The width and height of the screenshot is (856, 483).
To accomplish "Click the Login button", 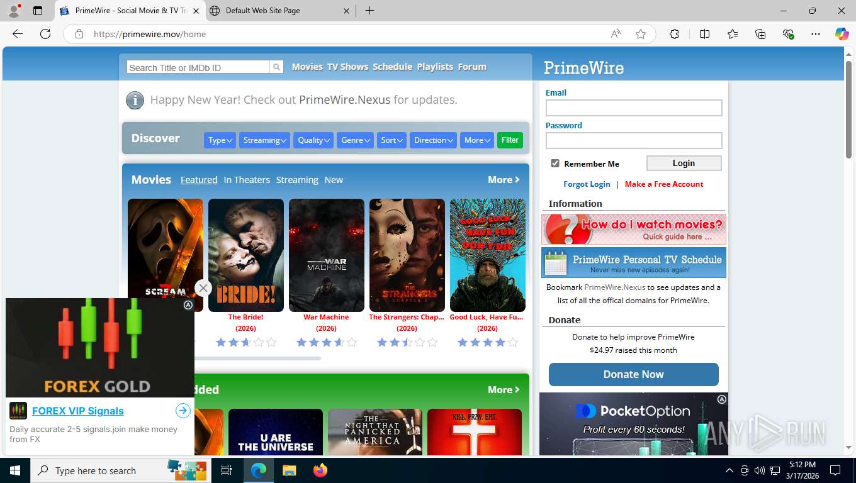I will tap(684, 164).
